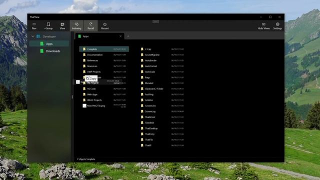Viewport: 320px width, 180px height.
Task: Select the ThatFile folder
Action: pos(162,140)
